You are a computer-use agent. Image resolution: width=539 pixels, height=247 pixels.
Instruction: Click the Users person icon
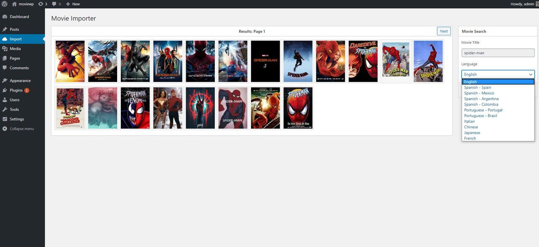pos(5,100)
